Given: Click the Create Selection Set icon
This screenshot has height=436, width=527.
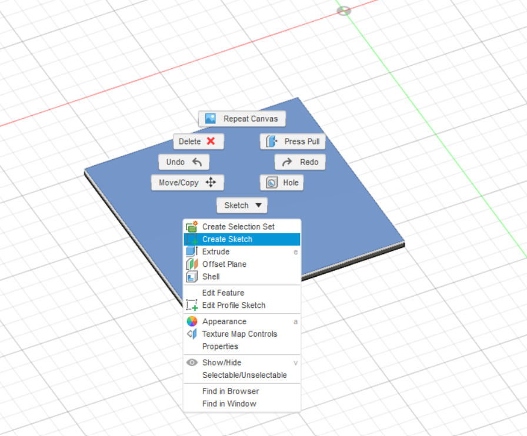Looking at the screenshot, I should tap(192, 227).
